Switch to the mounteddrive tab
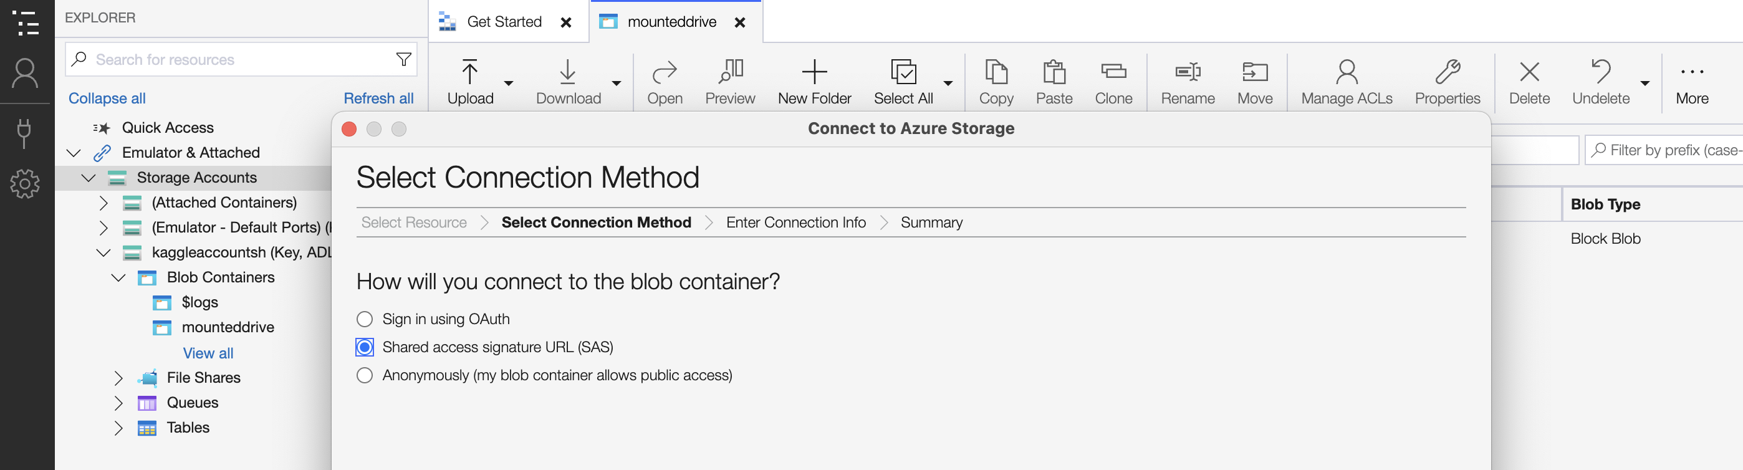Image resolution: width=1743 pixels, height=470 pixels. [672, 22]
